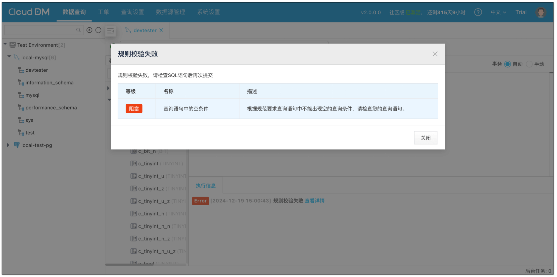Close the rule validation dialog via X
Viewport: 557px width, 277px height.
[435, 54]
